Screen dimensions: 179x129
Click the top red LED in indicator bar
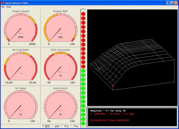click(83, 14)
